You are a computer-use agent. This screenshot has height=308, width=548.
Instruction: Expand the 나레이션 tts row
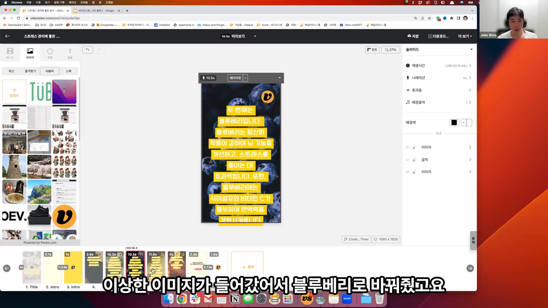[x=439, y=78]
